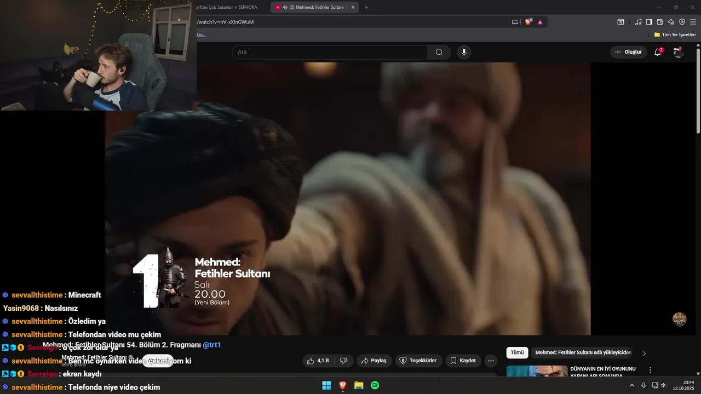The height and width of the screenshot is (394, 701).
Task: Click the page vertical scrollbar thumb
Action: (x=698, y=90)
